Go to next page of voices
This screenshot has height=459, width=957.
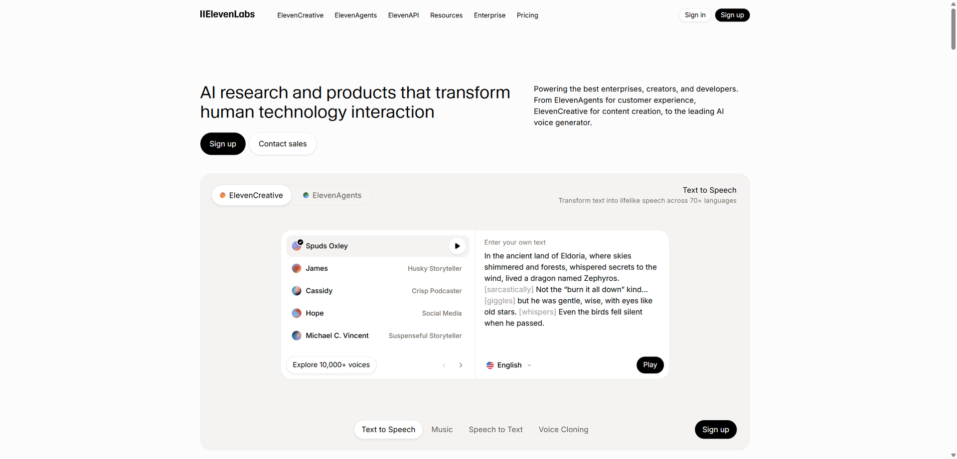[x=461, y=365]
